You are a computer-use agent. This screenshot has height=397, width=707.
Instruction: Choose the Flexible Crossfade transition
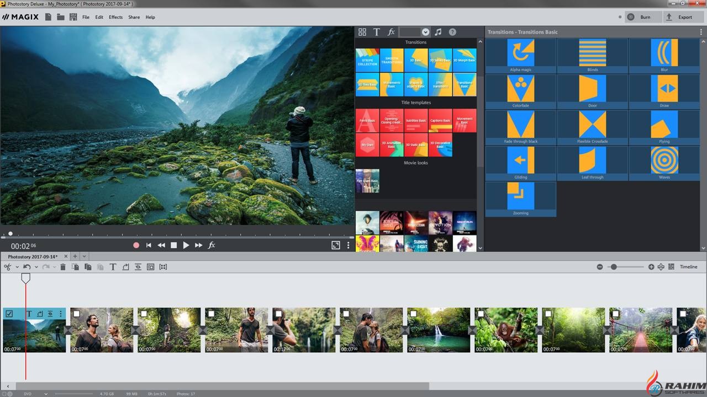click(x=592, y=127)
